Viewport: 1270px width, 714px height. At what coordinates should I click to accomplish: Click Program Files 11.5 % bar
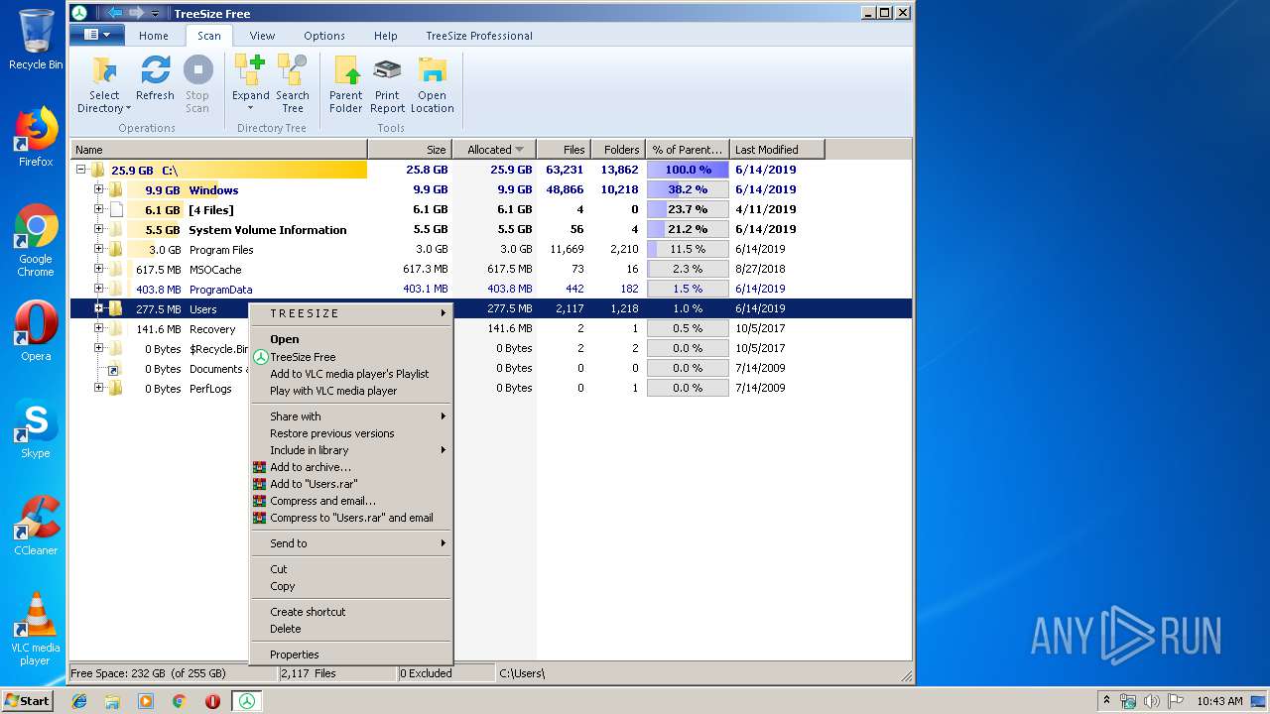(x=688, y=249)
